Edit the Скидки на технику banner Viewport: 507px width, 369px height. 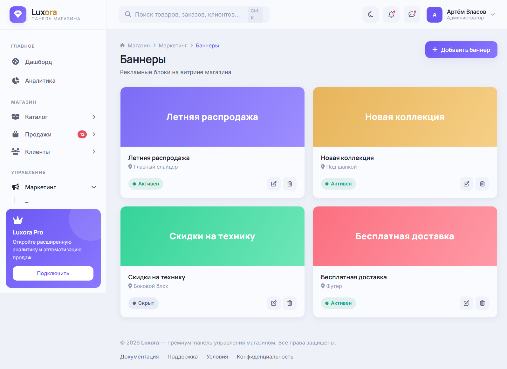274,303
